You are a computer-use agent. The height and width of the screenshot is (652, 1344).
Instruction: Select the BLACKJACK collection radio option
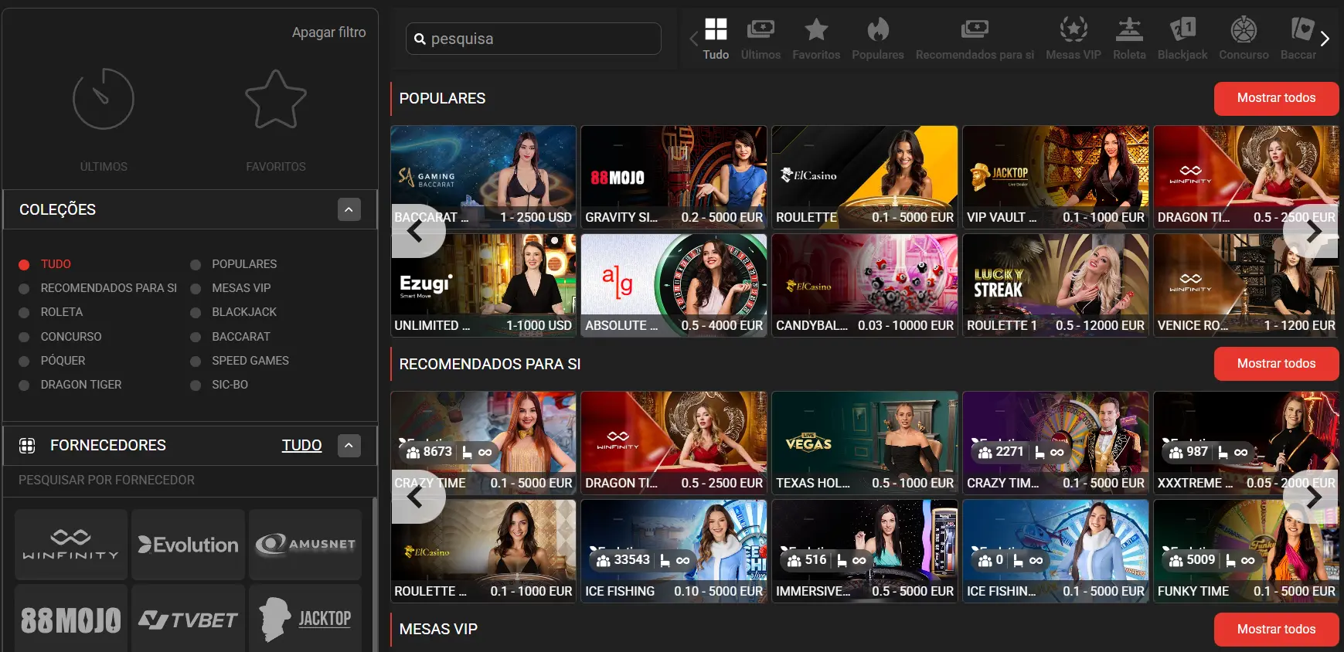[x=196, y=312]
